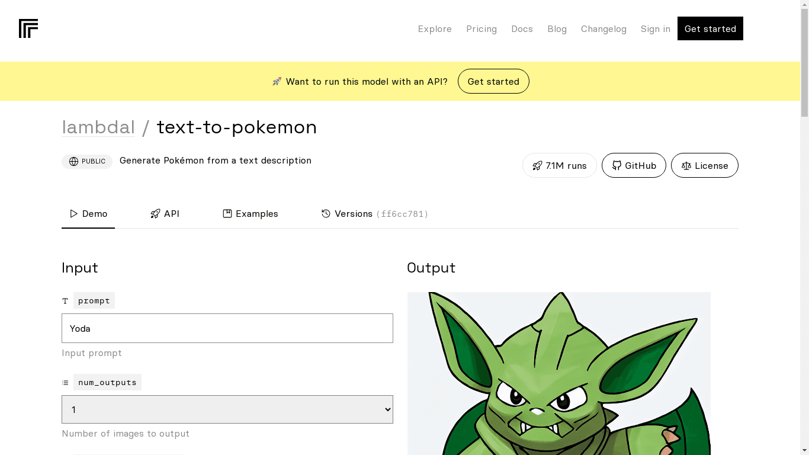809x455 pixels.
Task: Switch to the Examples tab
Action: coord(251,214)
